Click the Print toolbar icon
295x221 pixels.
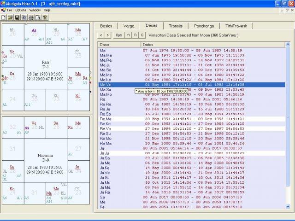pos(31,17)
